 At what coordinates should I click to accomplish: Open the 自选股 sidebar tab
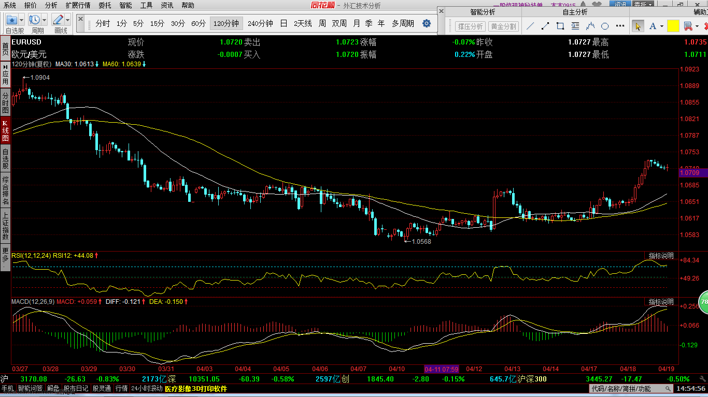5,158
